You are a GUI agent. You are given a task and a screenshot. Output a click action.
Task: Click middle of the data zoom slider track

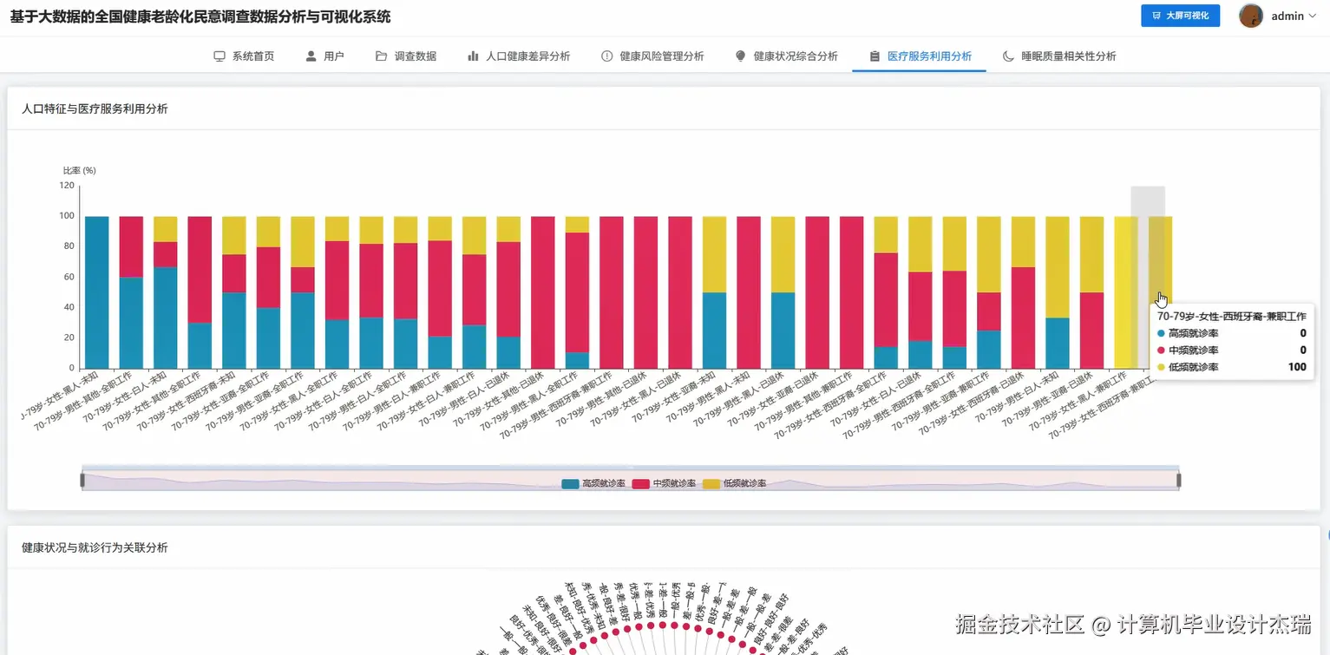(631, 481)
